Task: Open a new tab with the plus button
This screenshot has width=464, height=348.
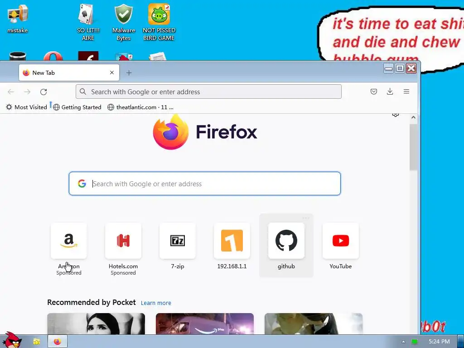Action: coord(129,73)
